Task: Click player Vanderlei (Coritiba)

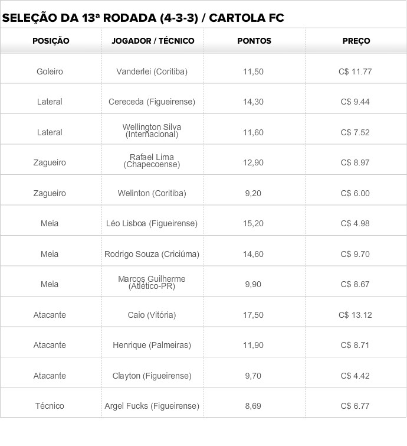Action: pos(152,71)
